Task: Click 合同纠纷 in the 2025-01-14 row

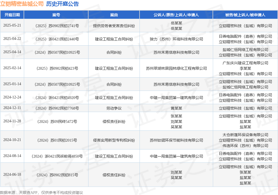Action: coord(114,85)
